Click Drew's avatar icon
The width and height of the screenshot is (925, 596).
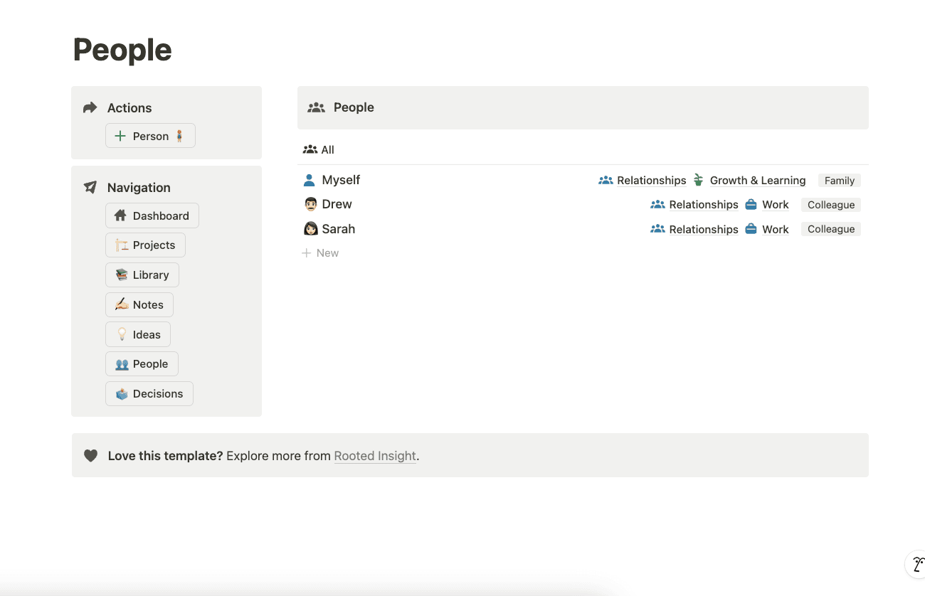[x=310, y=205]
